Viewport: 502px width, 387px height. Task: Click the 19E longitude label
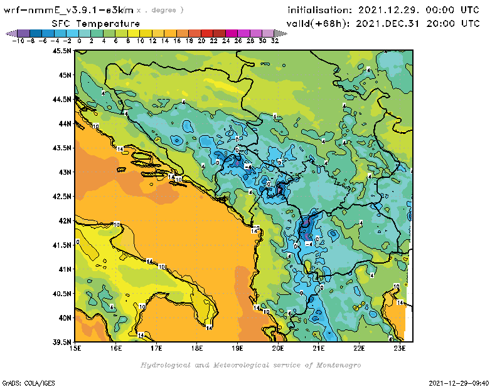[x=237, y=348]
